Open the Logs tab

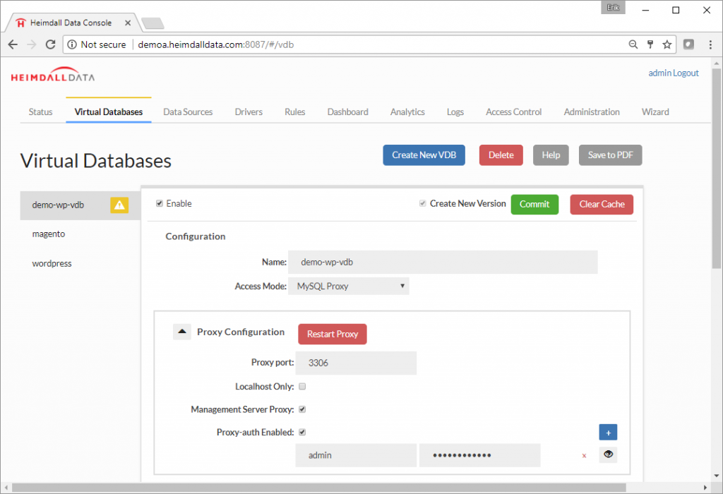coord(455,112)
